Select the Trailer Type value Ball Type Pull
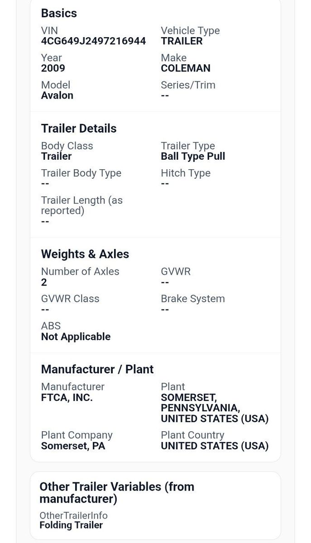The image size is (311, 543). click(193, 157)
